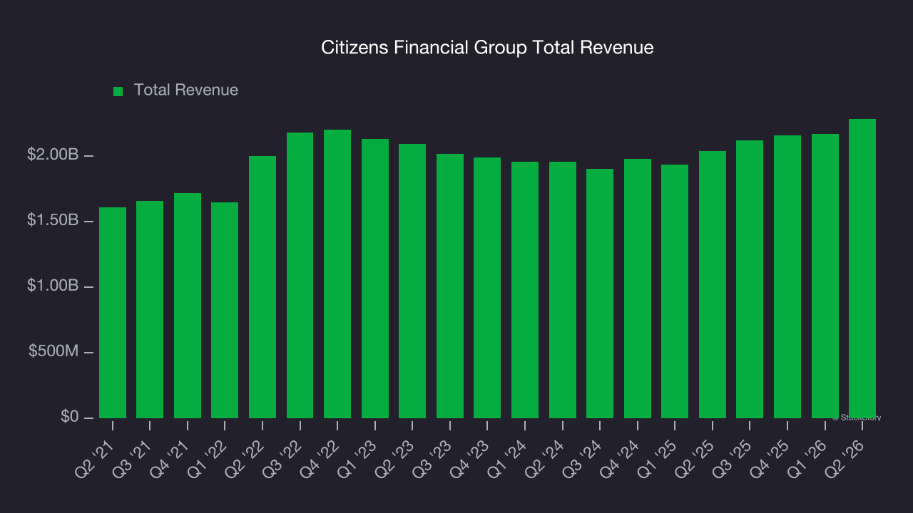Select the revenue bar for Q2 '23

412,281
